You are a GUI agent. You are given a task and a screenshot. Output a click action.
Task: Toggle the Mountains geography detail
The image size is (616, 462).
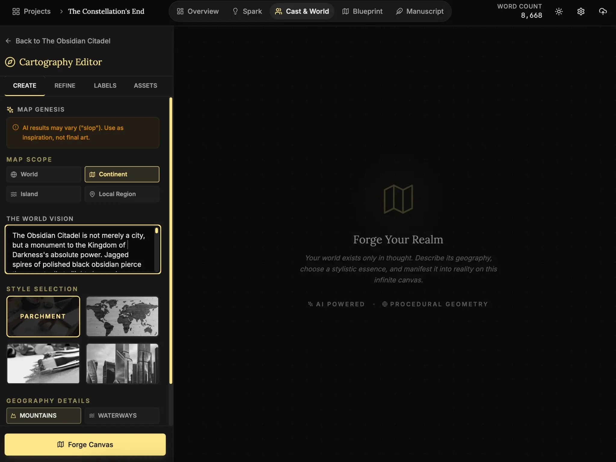44,415
